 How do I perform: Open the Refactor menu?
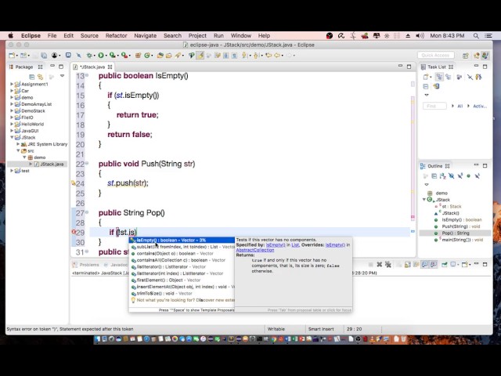coord(116,36)
